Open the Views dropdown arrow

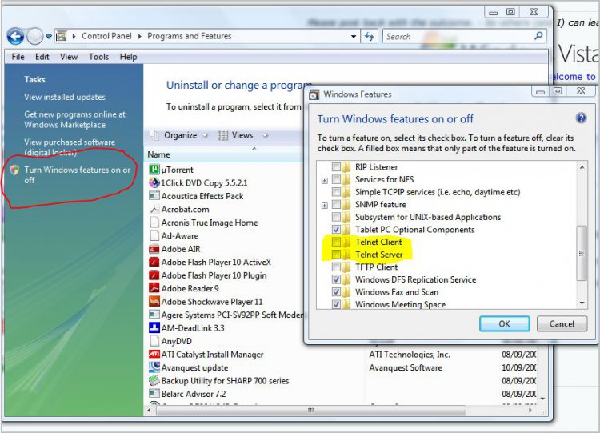(x=265, y=135)
